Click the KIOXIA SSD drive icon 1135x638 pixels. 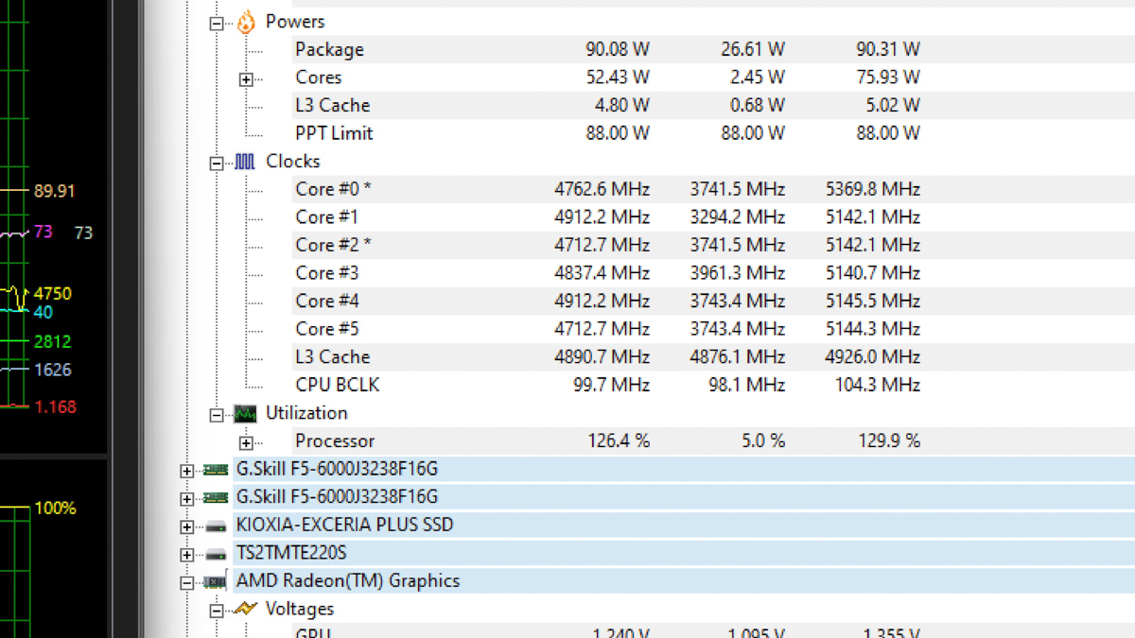(216, 526)
